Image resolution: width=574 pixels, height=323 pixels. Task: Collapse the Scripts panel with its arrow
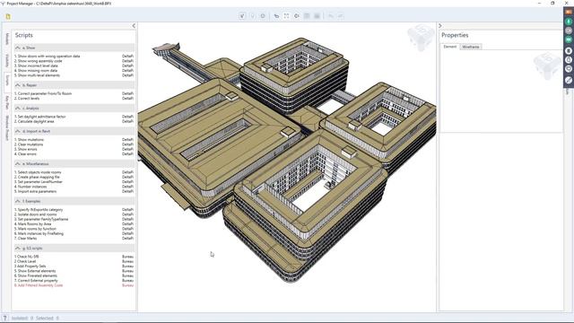point(134,26)
